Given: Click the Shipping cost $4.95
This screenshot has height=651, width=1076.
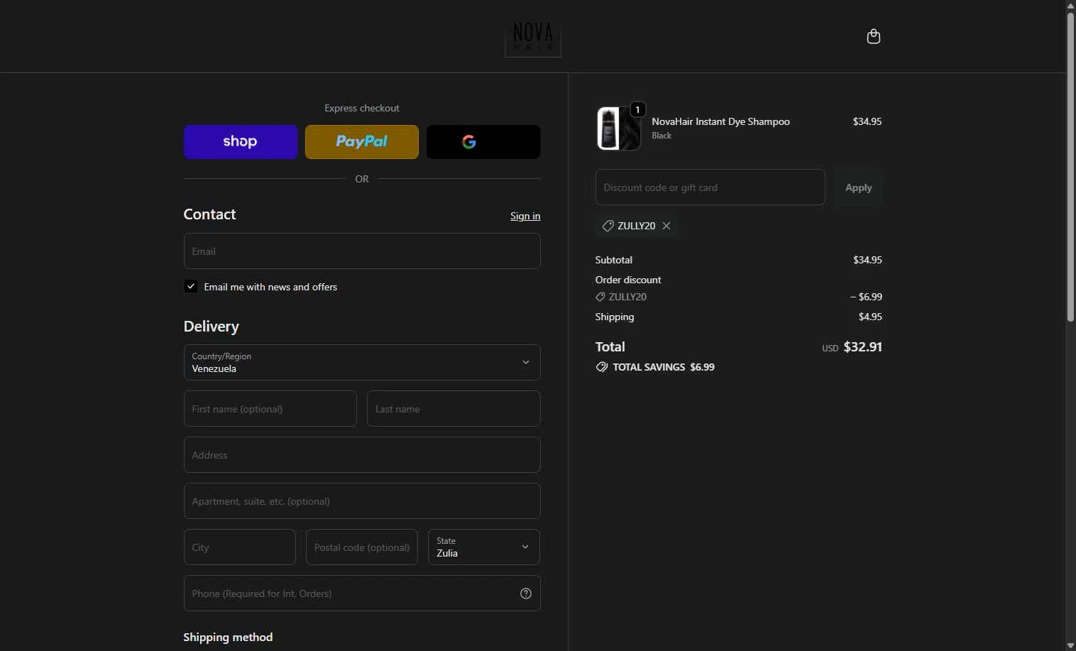Looking at the screenshot, I should pyautogui.click(x=870, y=317).
